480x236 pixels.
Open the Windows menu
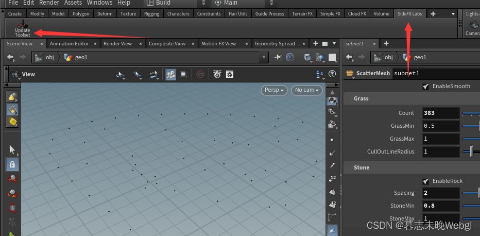(x=100, y=3)
